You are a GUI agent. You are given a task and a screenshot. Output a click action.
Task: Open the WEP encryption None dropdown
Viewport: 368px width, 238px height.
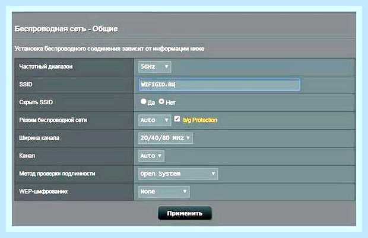click(x=164, y=192)
